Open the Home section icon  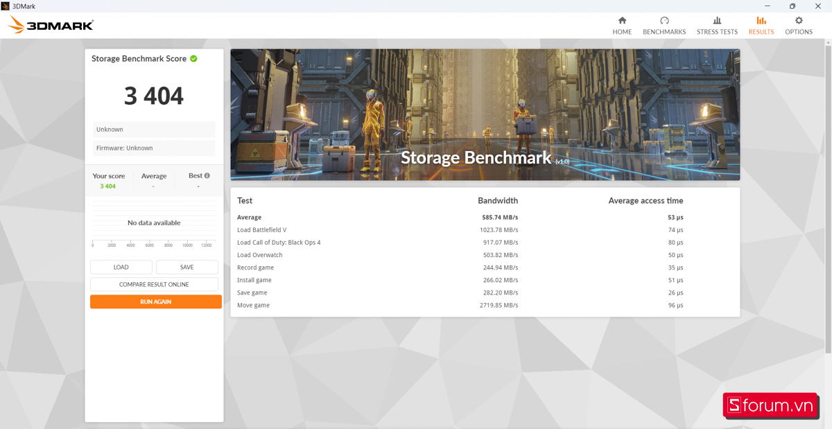coord(622,21)
